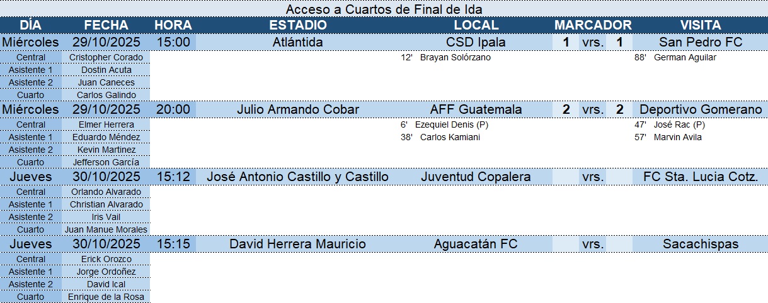Click the empty home score for Juventud Copalera
768x303 pixels.
coord(566,177)
